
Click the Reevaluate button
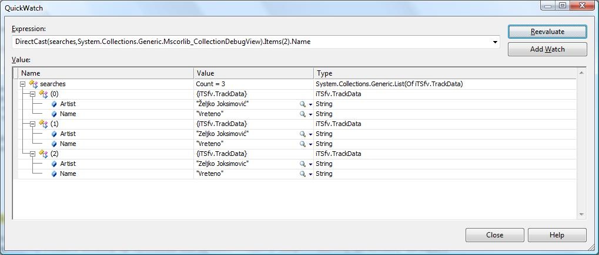click(547, 32)
